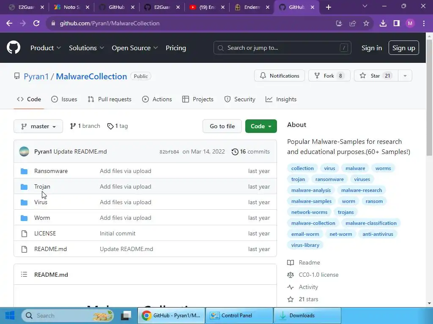Viewport: 433px width, 324px height.
Task: Click the Windows taskbar Search box
Action: click(68, 316)
